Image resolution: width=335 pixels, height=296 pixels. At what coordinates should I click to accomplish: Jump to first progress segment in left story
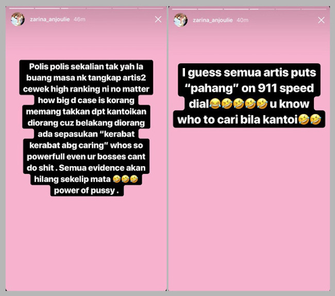(22, 8)
